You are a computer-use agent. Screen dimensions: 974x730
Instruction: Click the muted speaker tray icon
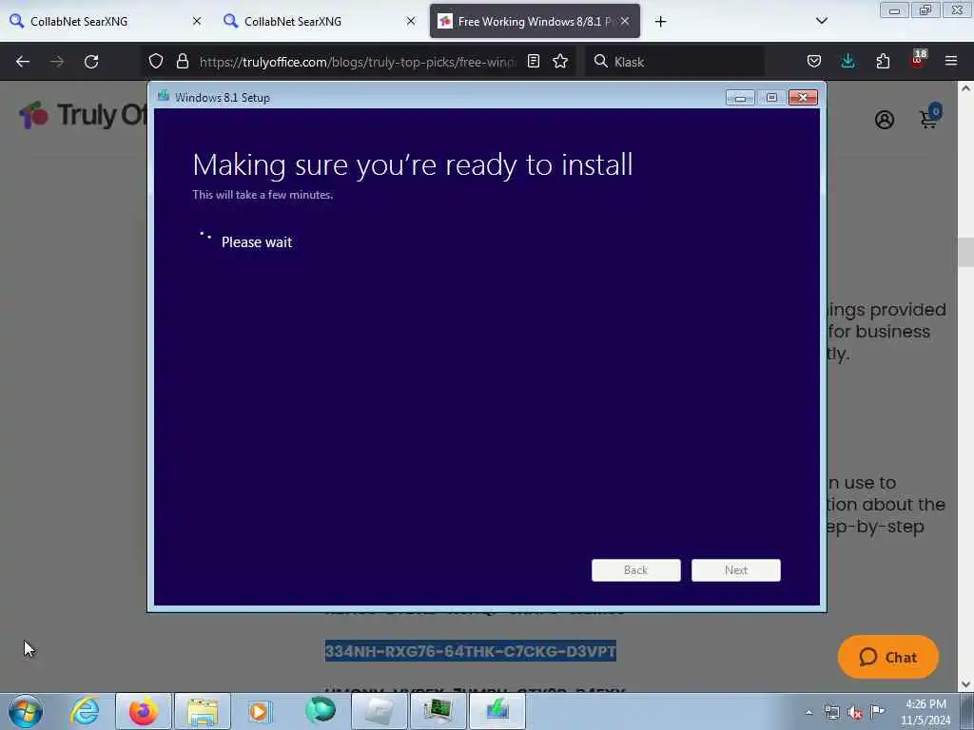coord(855,713)
